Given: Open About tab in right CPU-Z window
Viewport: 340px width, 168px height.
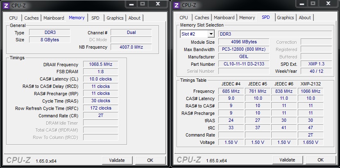Looking at the screenshot, I should [305, 18].
